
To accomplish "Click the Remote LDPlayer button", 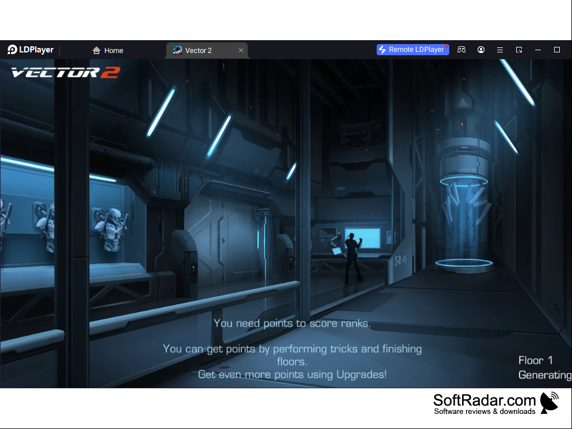I will pos(412,50).
